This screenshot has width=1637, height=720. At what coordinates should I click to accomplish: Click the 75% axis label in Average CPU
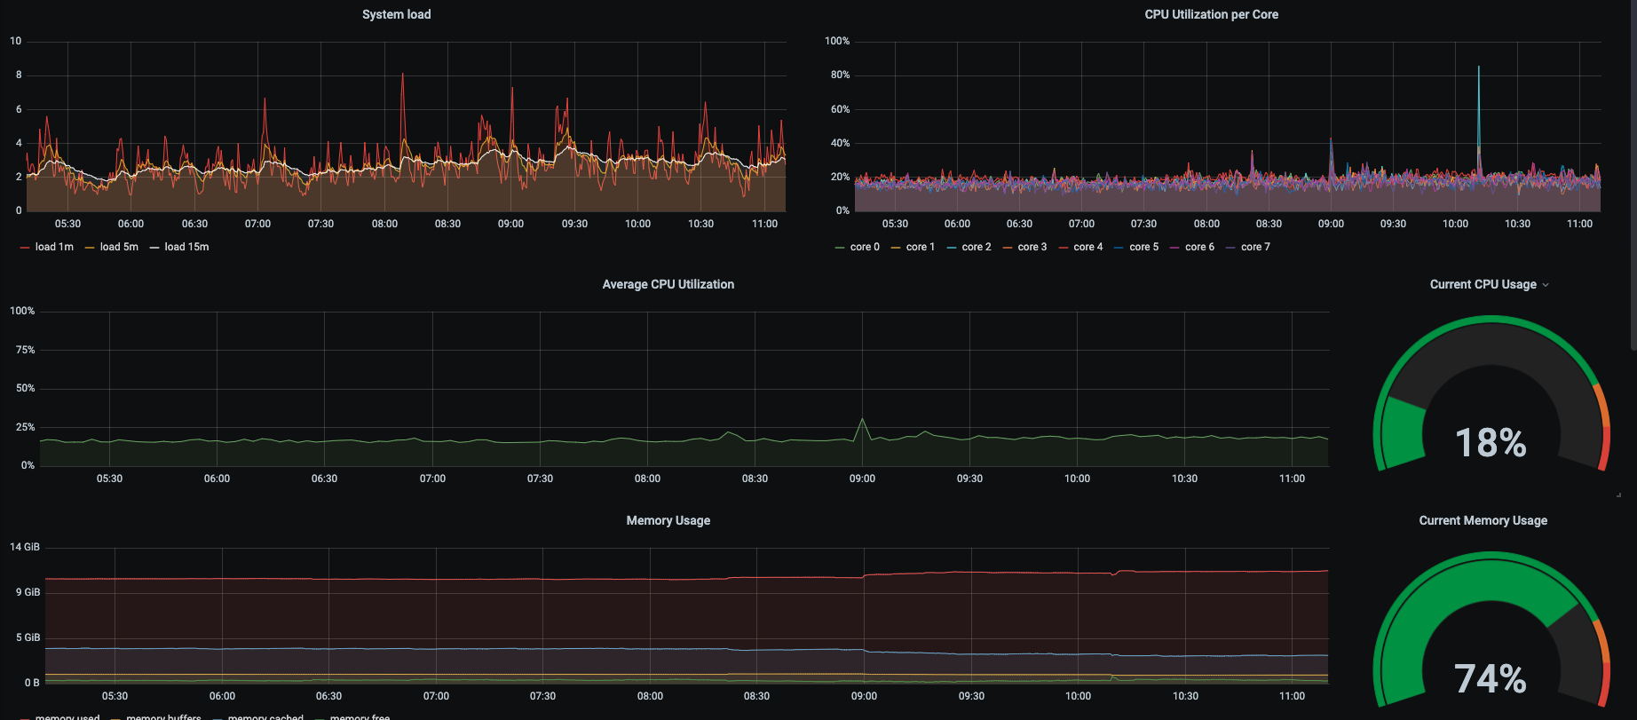pyautogui.click(x=25, y=350)
